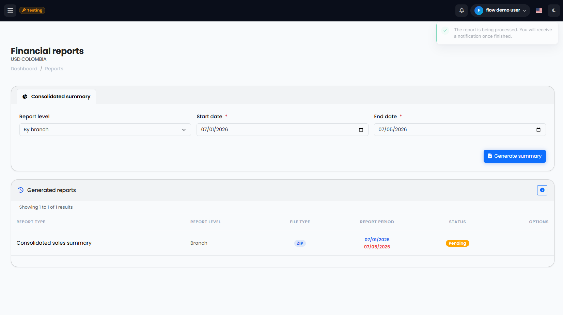The image size is (563, 315).
Task: Click the Generate summary button
Action: (515, 156)
